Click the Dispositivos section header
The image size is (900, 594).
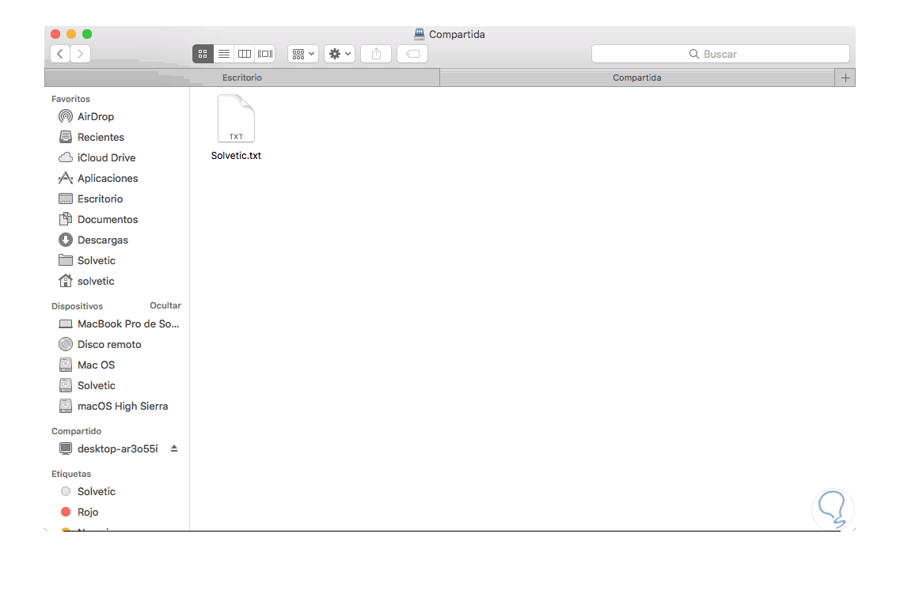pyautogui.click(x=77, y=306)
